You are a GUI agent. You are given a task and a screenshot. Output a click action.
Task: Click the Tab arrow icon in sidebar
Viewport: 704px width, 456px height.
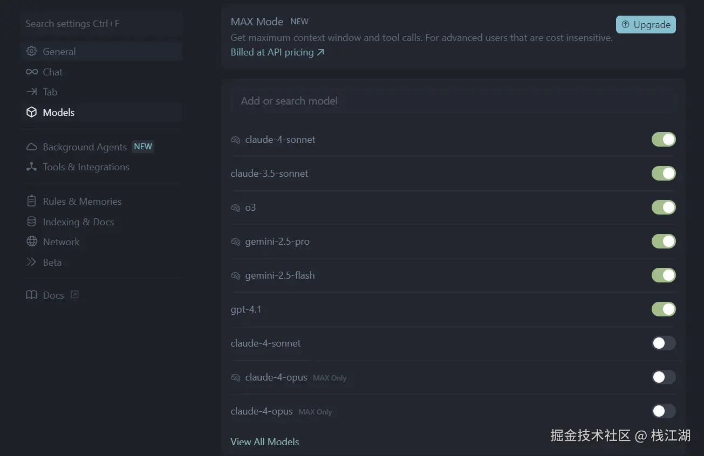click(x=32, y=92)
